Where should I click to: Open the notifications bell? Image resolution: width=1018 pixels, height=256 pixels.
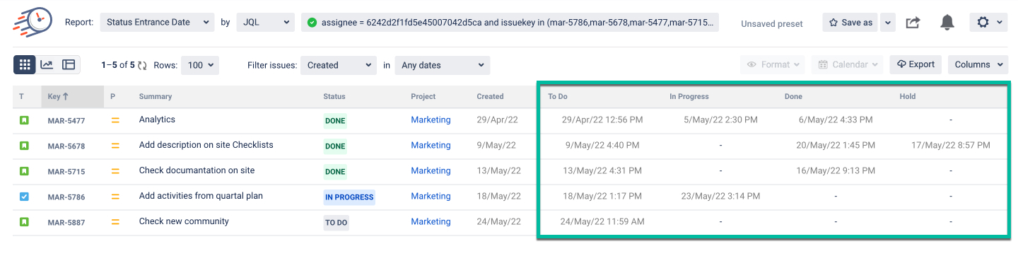pyautogui.click(x=947, y=23)
